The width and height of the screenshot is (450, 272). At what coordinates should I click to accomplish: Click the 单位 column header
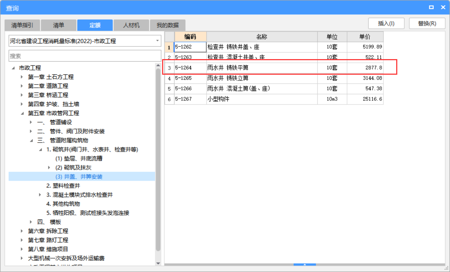pyautogui.click(x=332, y=37)
